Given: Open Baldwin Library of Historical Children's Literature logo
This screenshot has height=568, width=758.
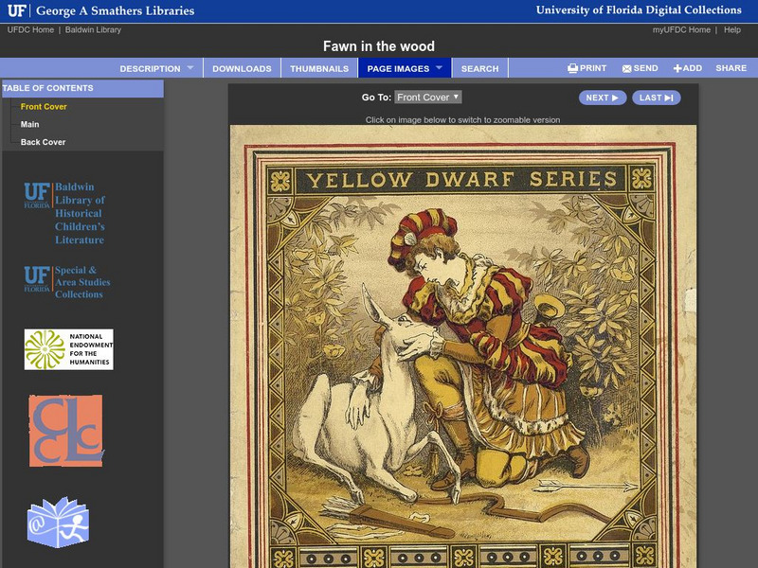Looking at the screenshot, I should [x=64, y=213].
